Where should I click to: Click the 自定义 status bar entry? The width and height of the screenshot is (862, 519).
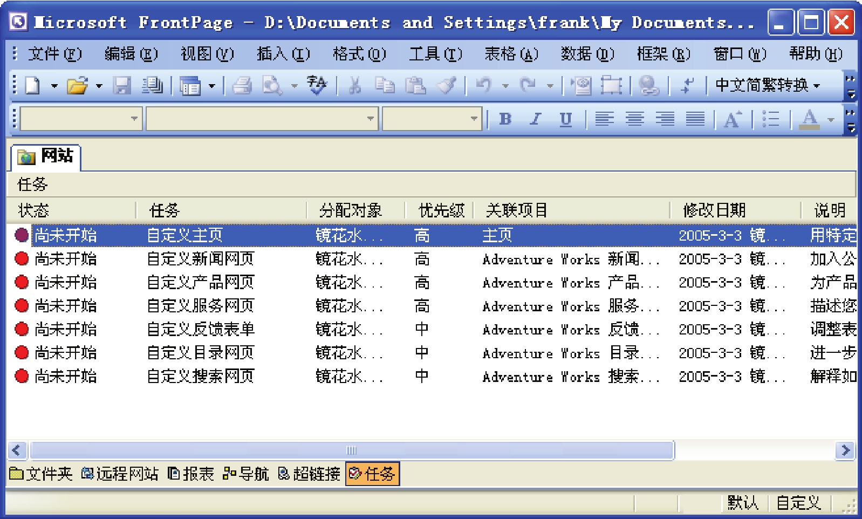pyautogui.click(x=798, y=503)
